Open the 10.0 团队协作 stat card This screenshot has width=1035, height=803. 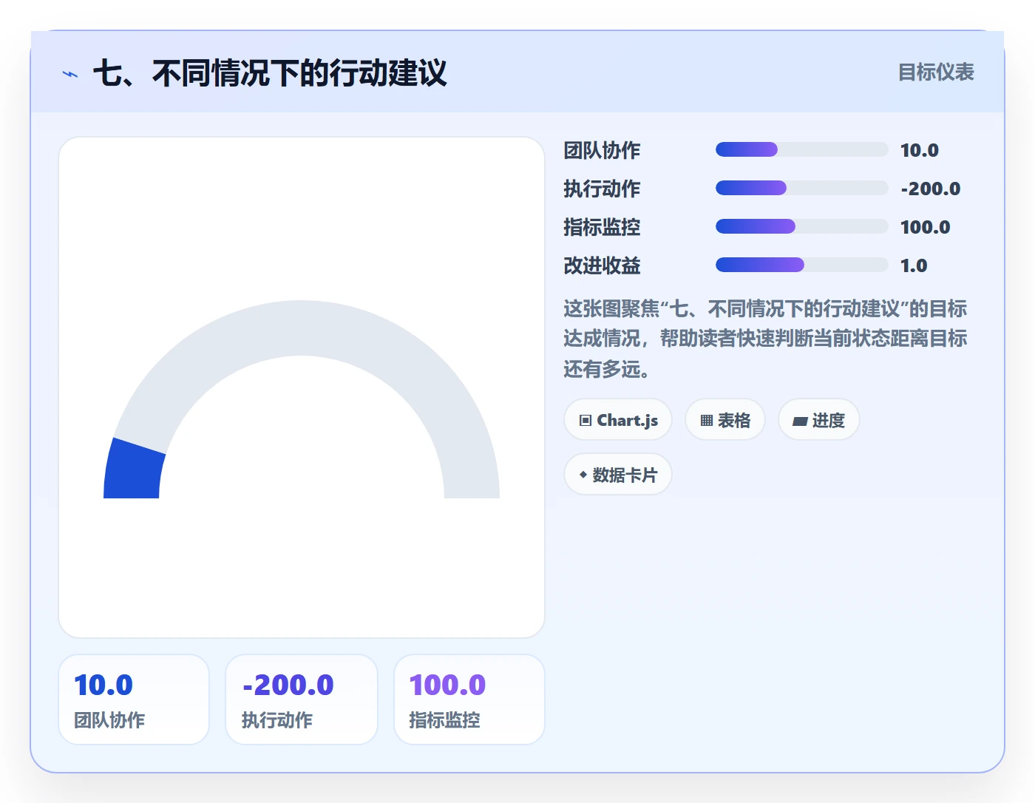click(134, 699)
